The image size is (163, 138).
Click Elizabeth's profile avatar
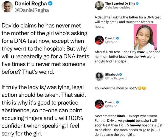click(x=99, y=76)
